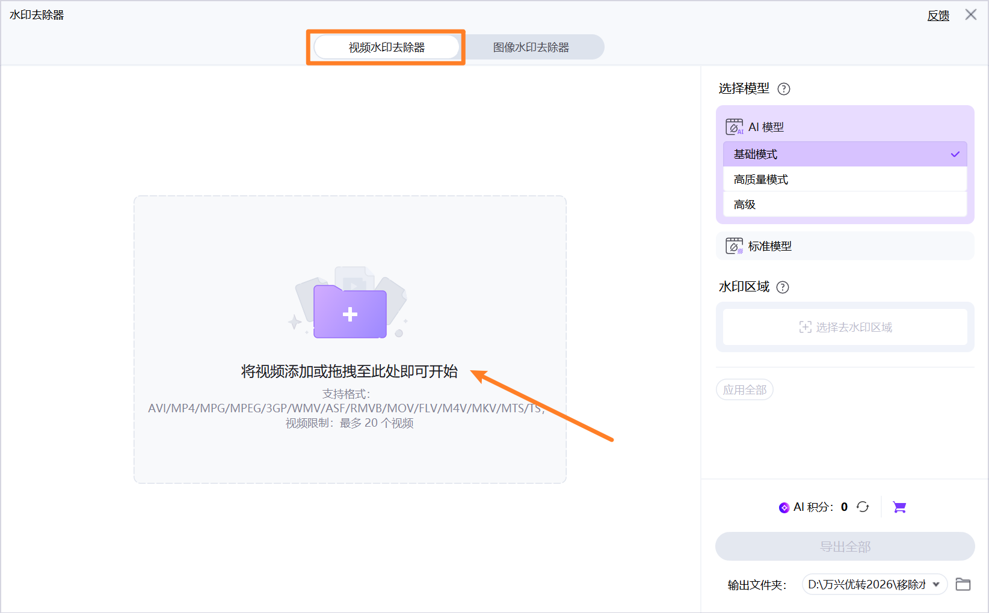989x613 pixels.
Task: Click the purple add-video folder graphic
Action: tap(350, 313)
